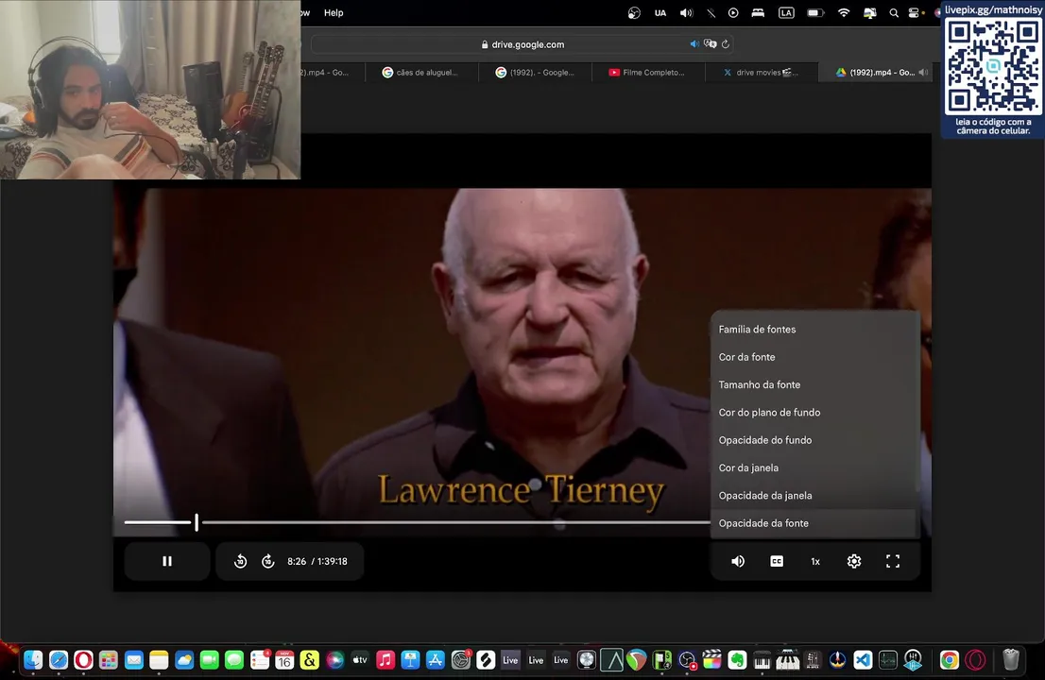
Task: Open Calendar showing 16 in dock
Action: click(x=284, y=660)
